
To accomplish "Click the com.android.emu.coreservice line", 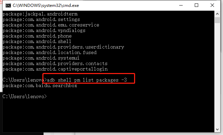I will click(x=51, y=25).
